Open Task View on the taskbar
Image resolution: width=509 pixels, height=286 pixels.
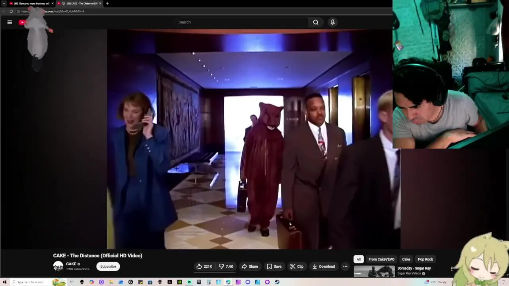coord(72,282)
